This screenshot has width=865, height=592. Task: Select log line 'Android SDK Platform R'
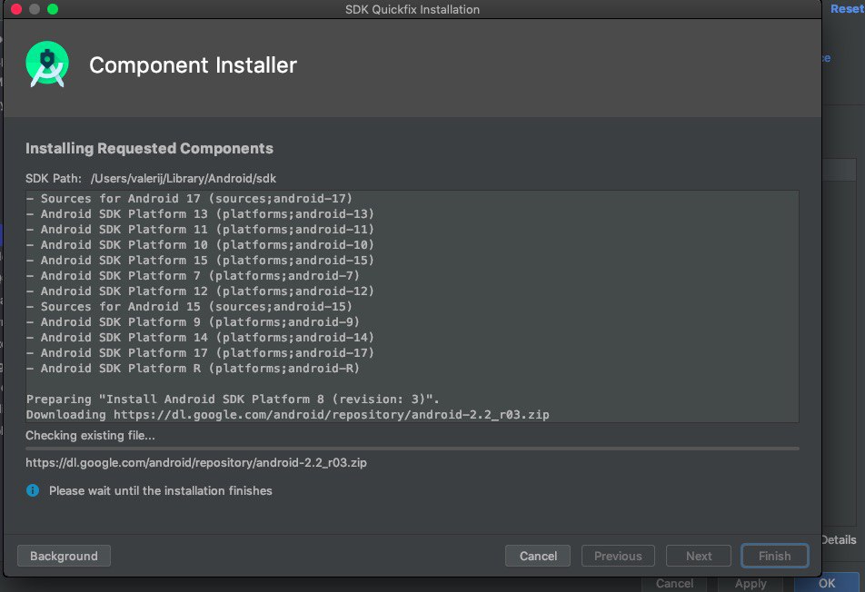tap(193, 369)
